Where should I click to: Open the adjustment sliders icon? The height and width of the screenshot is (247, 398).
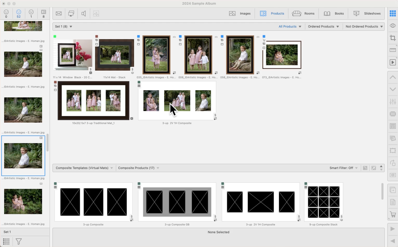point(393,102)
